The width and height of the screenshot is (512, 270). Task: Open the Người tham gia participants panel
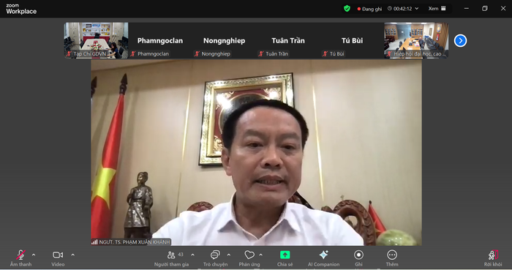pyautogui.click(x=171, y=255)
